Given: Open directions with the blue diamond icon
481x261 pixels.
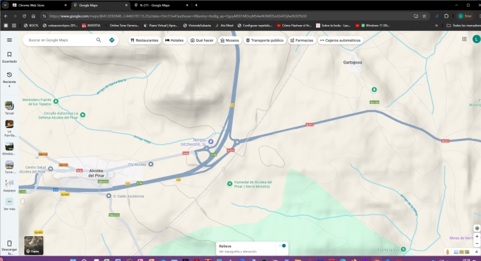Looking at the screenshot, I should tap(112, 40).
